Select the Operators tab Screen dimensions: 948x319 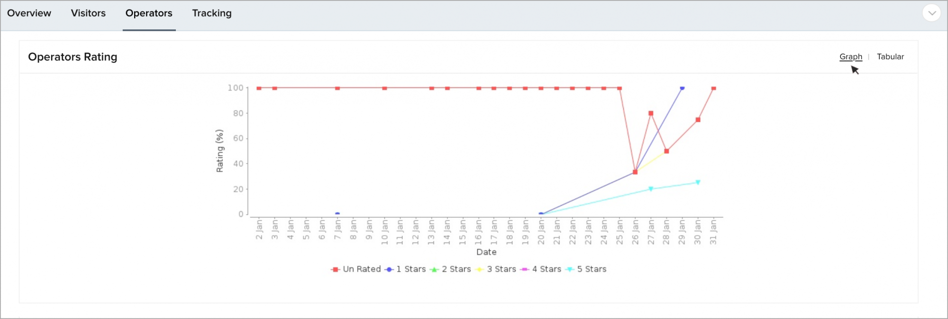coord(149,13)
